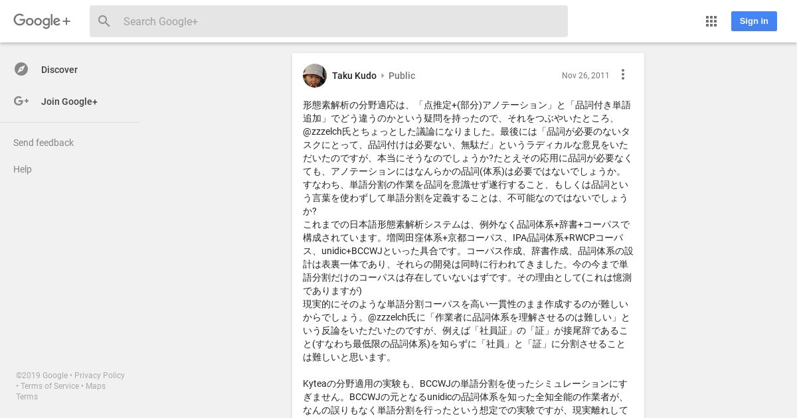Focus the Search Google+ field
The height and width of the screenshot is (418, 797).
329,21
